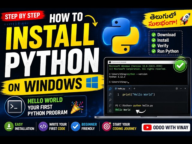The height and width of the screenshot is (144, 192).
Task: Click line number 1 in the editor
Action: [x=118, y=94]
